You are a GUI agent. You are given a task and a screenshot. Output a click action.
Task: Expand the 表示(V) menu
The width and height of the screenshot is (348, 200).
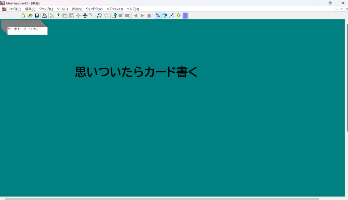point(77,9)
